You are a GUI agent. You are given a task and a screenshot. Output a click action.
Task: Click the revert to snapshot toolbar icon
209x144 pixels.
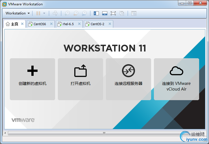[x=76, y=13]
